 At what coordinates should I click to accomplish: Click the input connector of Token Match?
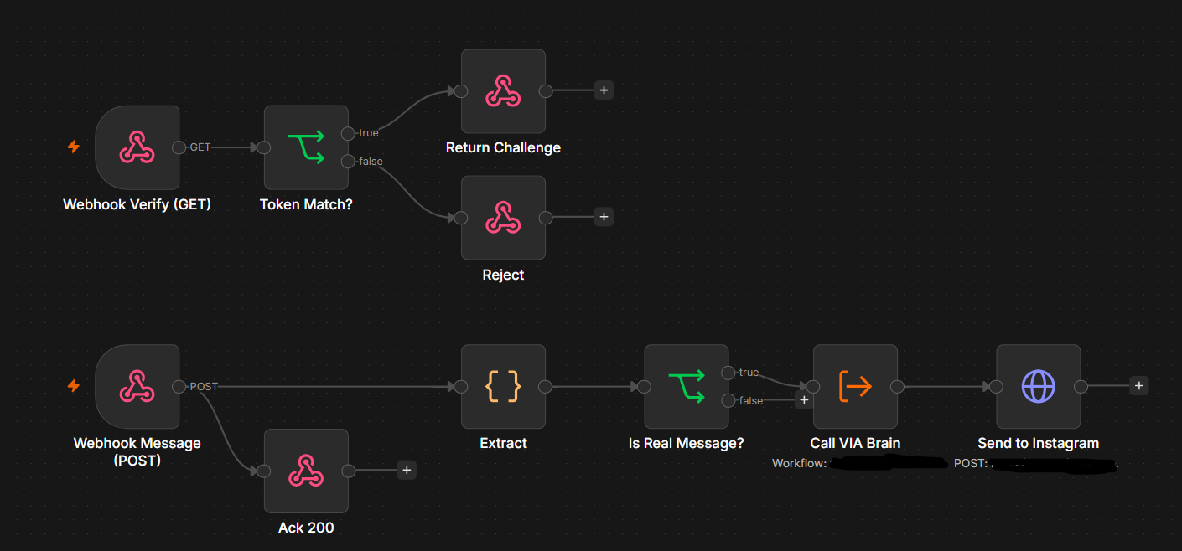264,147
